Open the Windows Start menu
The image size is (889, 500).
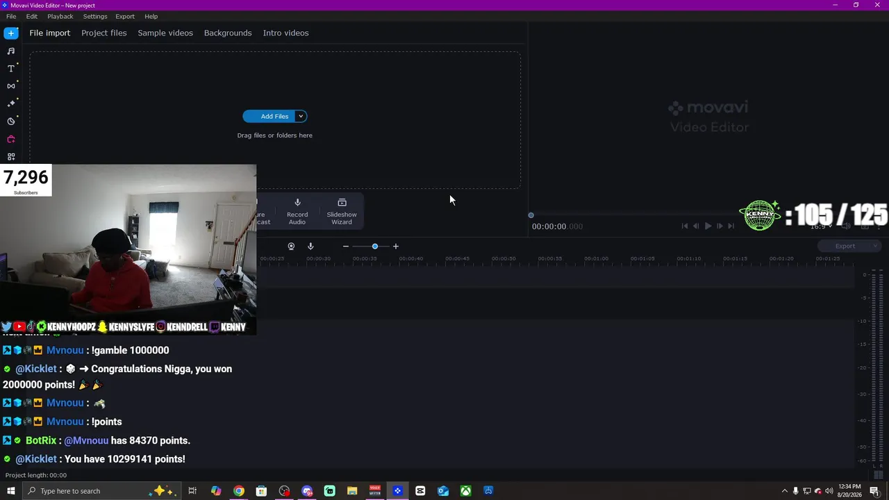[11, 491]
